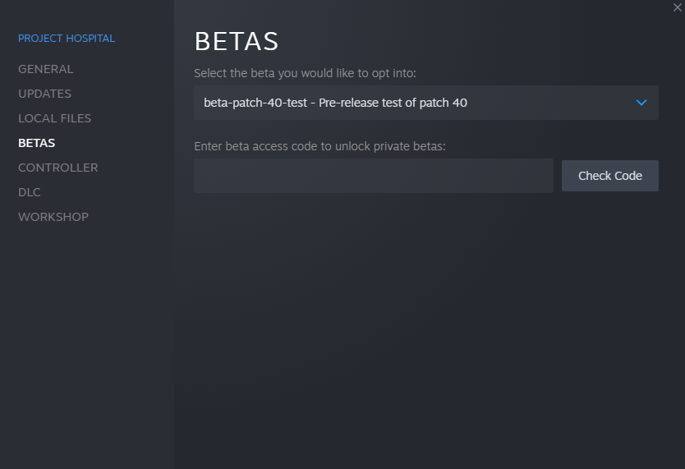The height and width of the screenshot is (469, 685).
Task: Open the CONTROLLER settings page
Action: (58, 168)
